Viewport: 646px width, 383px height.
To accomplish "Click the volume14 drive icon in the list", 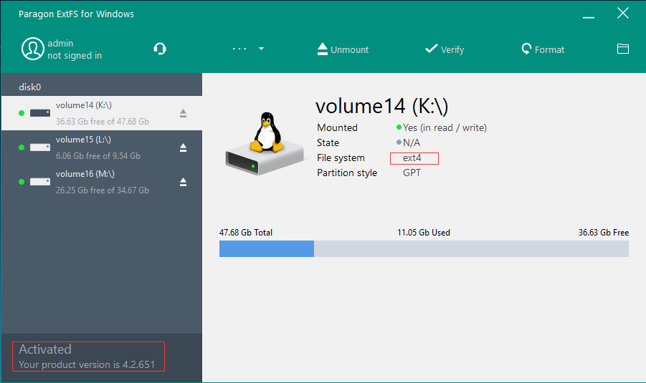I will tap(40, 113).
